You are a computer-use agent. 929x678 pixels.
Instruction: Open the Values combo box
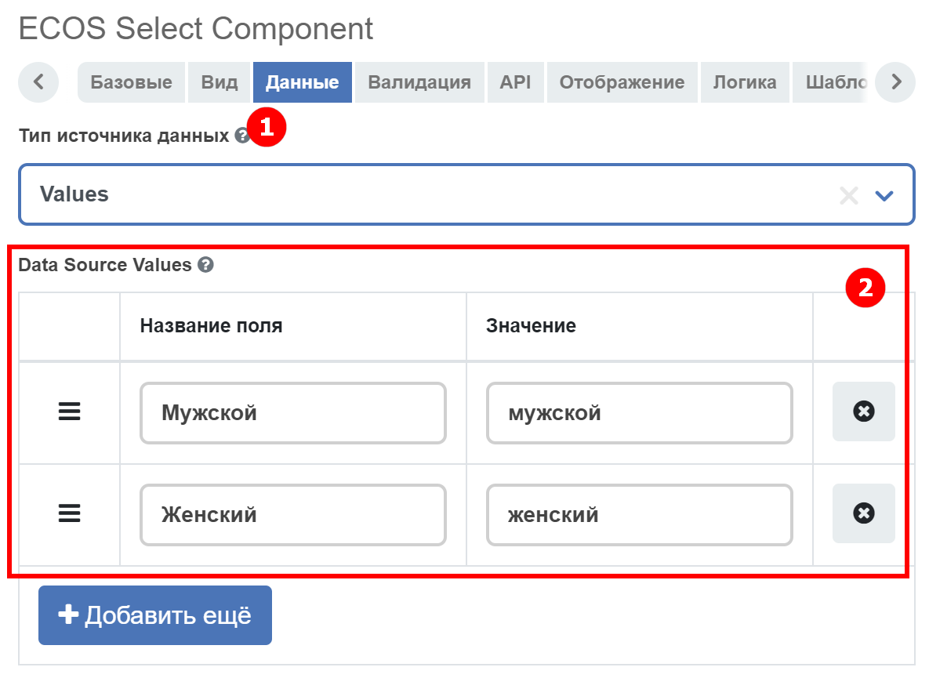pos(466,195)
